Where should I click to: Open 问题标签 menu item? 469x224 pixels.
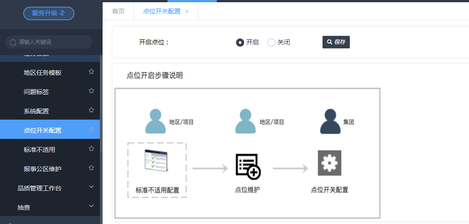click(36, 92)
